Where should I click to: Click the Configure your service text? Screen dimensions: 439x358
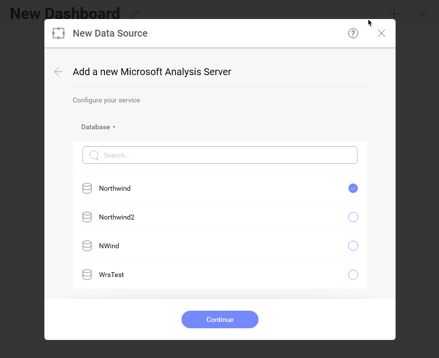(x=106, y=100)
